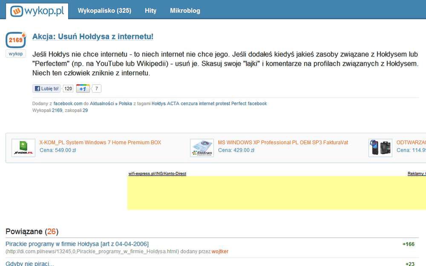Open the Wykopali 2169 voters count
Viewport: 426px width, 266px height.
[57, 110]
